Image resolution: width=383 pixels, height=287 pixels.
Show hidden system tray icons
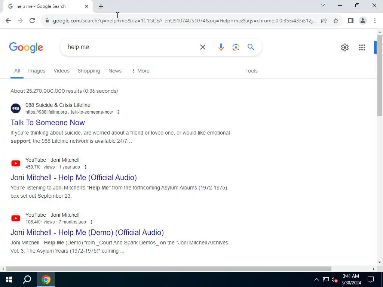(316, 280)
